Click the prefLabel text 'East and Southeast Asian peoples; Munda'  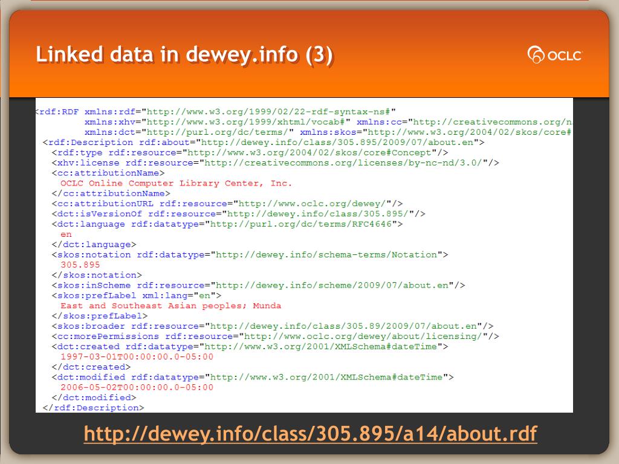170,306
